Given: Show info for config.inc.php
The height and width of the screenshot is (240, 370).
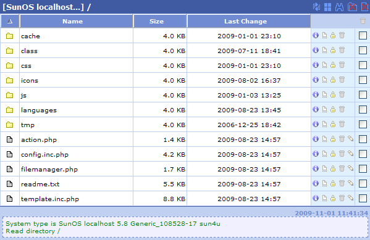Looking at the screenshot, I should tap(316, 154).
